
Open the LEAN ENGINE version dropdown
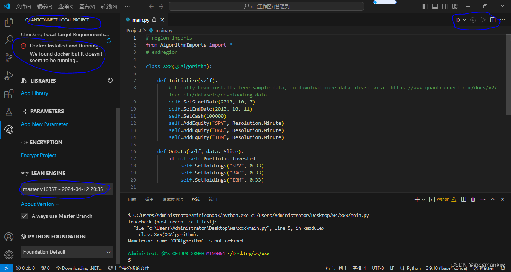pos(67,189)
